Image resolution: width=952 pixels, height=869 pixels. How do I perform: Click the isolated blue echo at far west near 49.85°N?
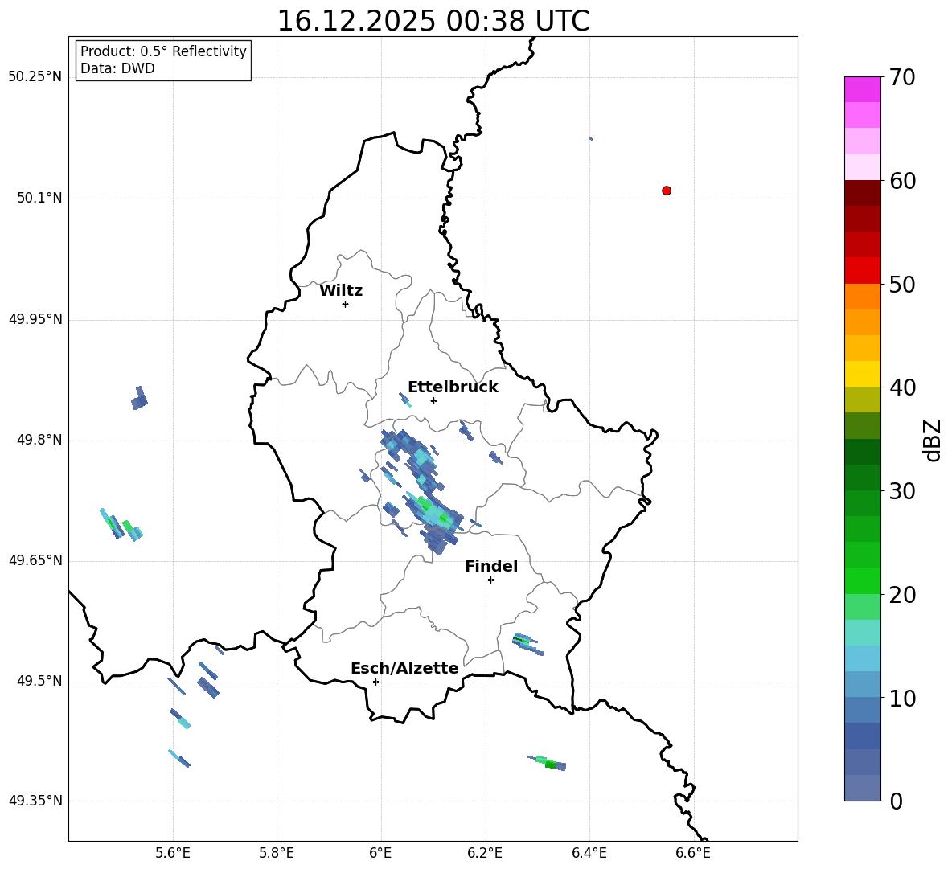(x=140, y=398)
